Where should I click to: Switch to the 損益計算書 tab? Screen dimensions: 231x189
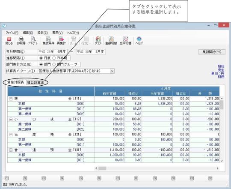coord(36,83)
